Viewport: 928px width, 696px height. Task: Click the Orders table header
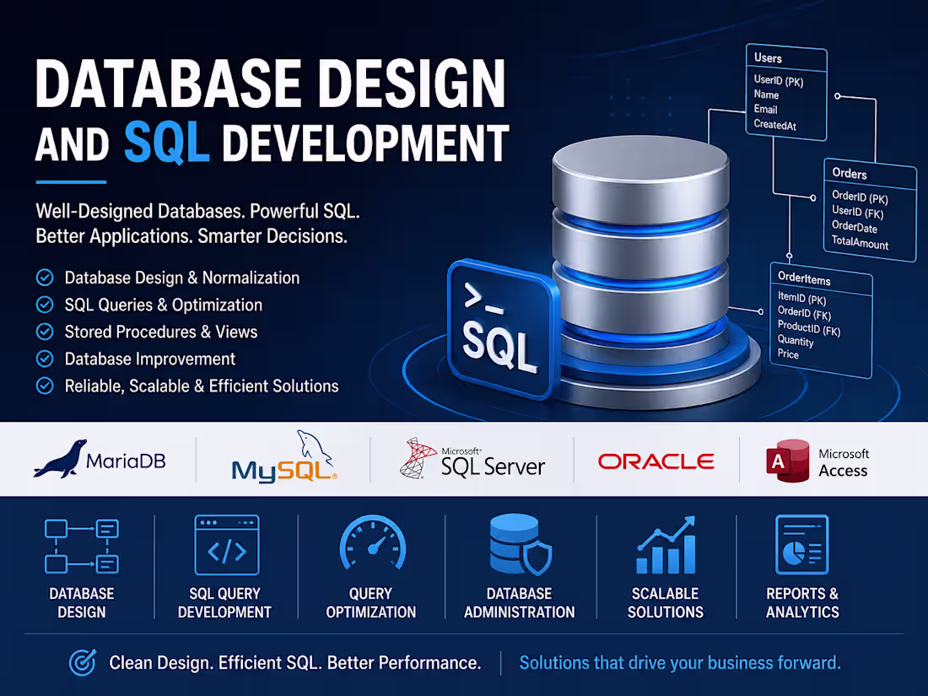pyautogui.click(x=870, y=174)
